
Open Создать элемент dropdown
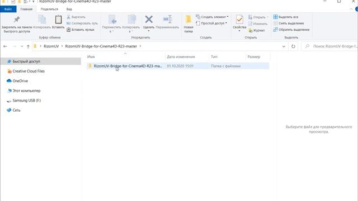[x=212, y=17]
